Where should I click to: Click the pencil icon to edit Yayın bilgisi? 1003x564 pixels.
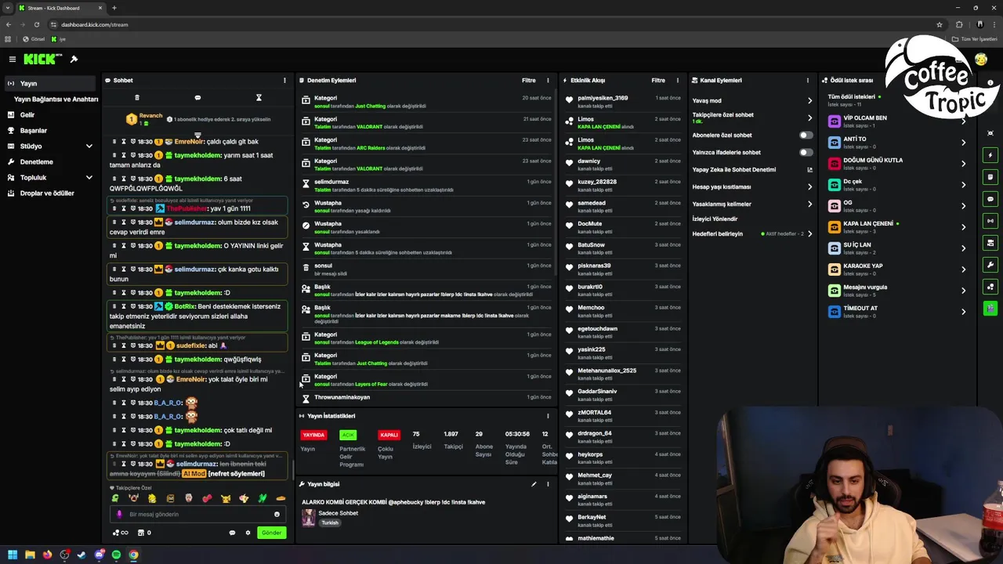(534, 484)
